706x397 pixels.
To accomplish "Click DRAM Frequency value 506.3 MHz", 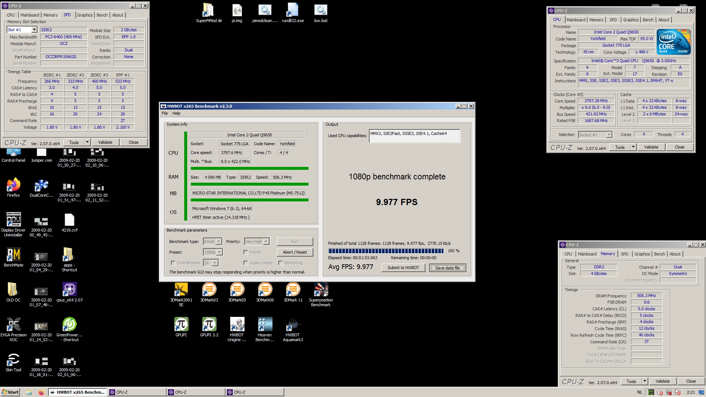I will [x=646, y=296].
